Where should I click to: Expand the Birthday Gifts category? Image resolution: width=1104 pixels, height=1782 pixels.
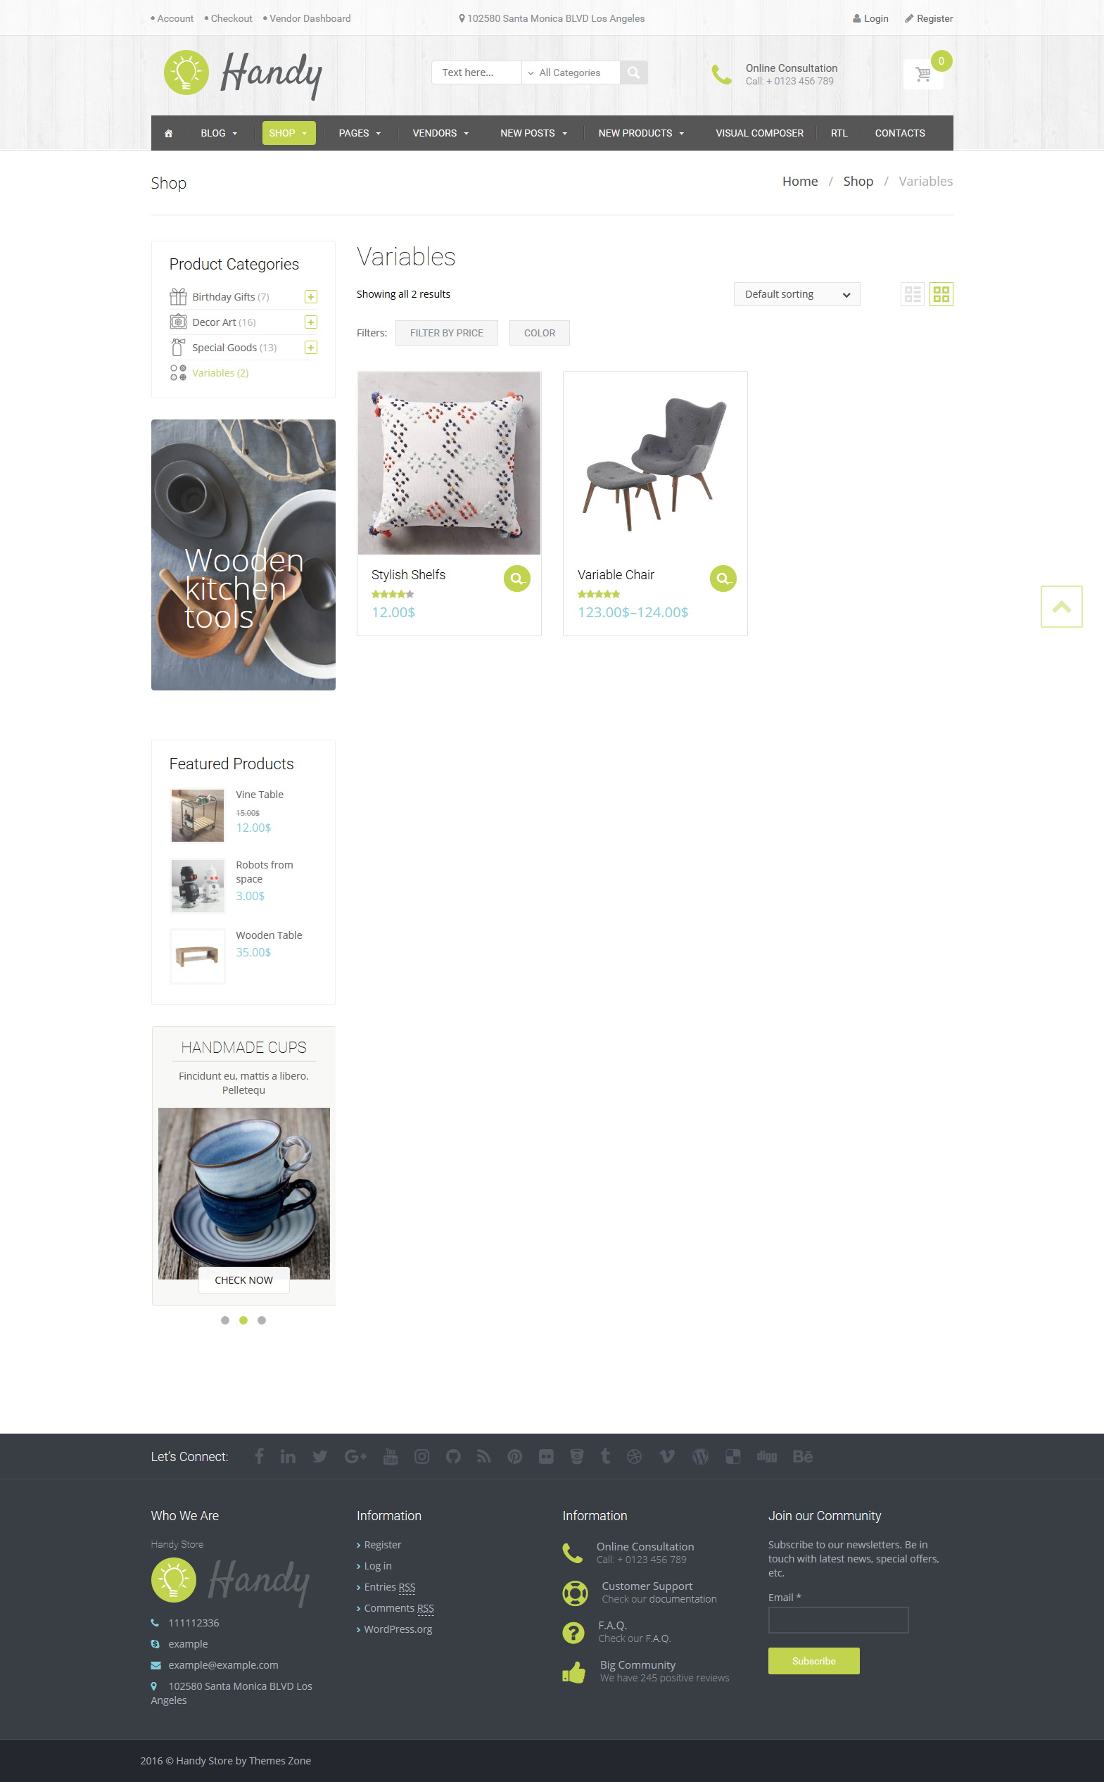(x=311, y=296)
